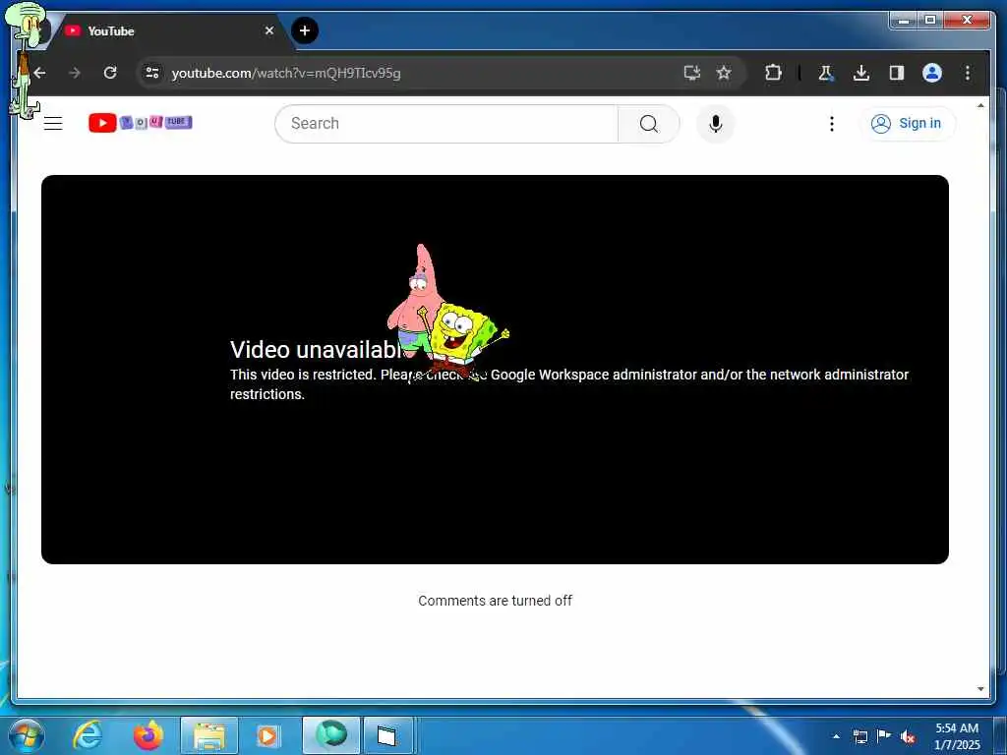The image size is (1007, 755).
Task: Open Chrome profile avatar
Action: click(x=932, y=73)
